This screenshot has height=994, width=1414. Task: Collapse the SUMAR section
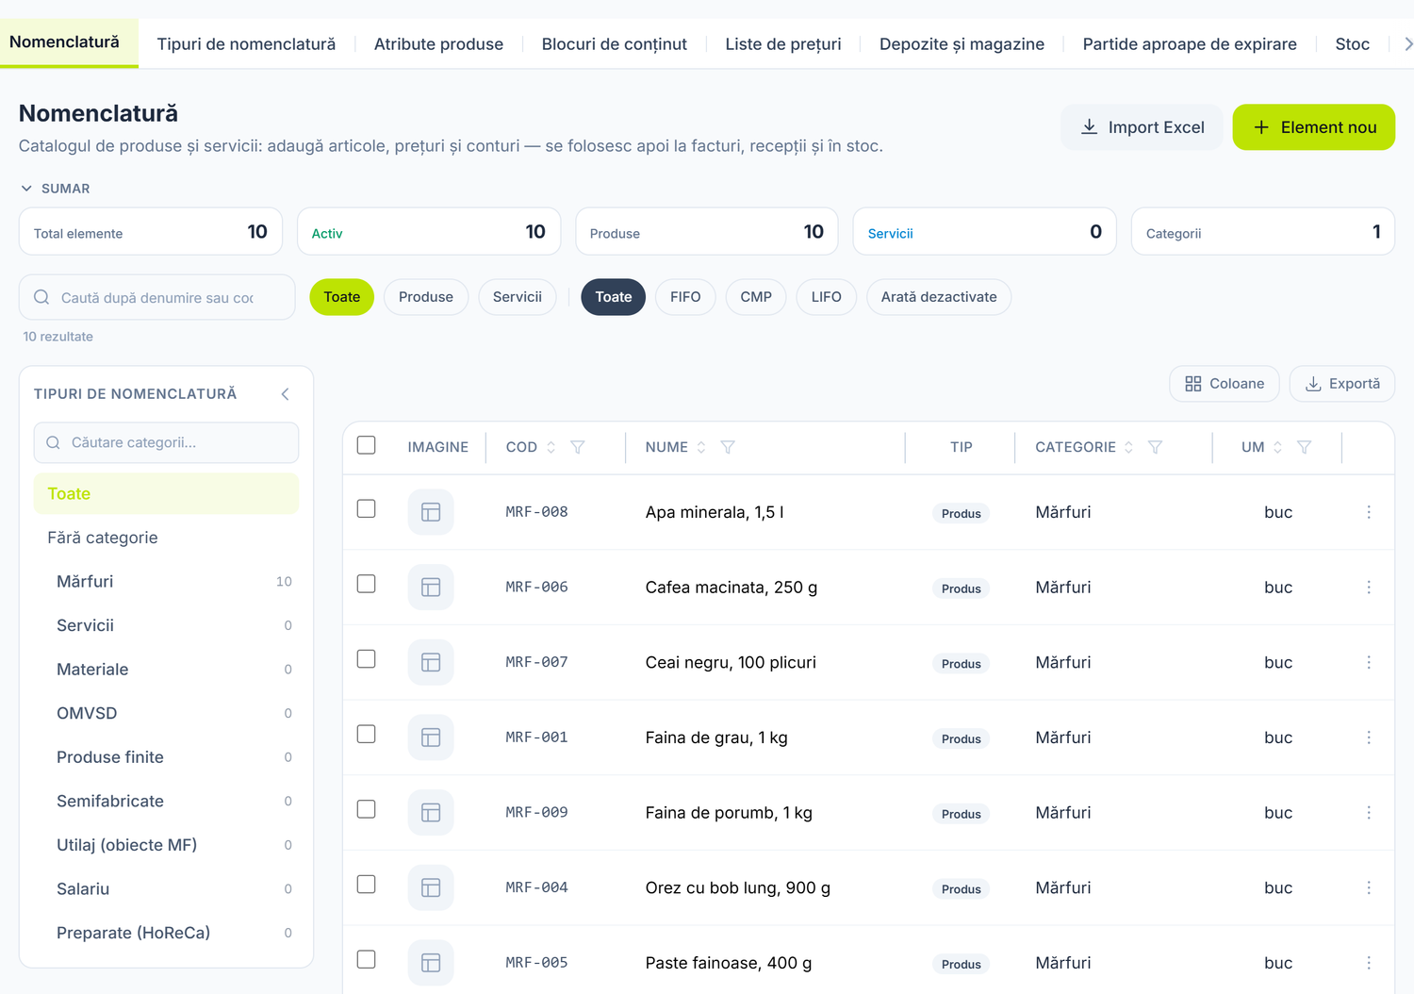(56, 189)
